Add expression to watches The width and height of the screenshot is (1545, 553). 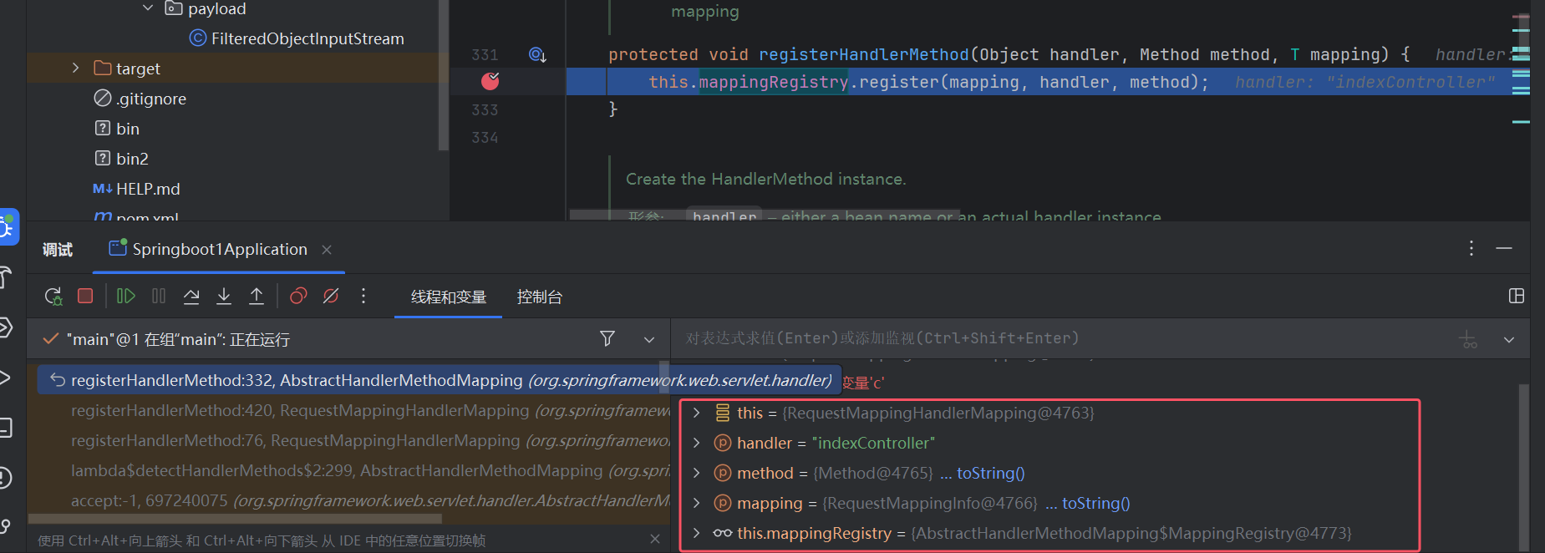[x=1468, y=339]
